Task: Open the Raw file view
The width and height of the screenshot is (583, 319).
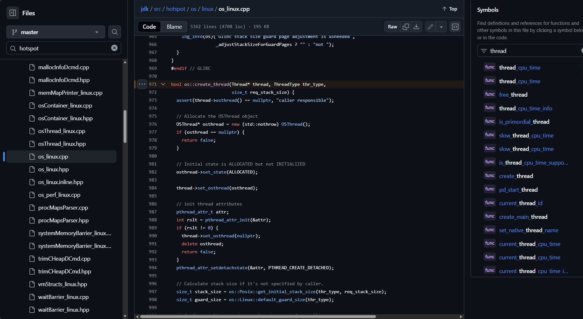Action: [392, 27]
